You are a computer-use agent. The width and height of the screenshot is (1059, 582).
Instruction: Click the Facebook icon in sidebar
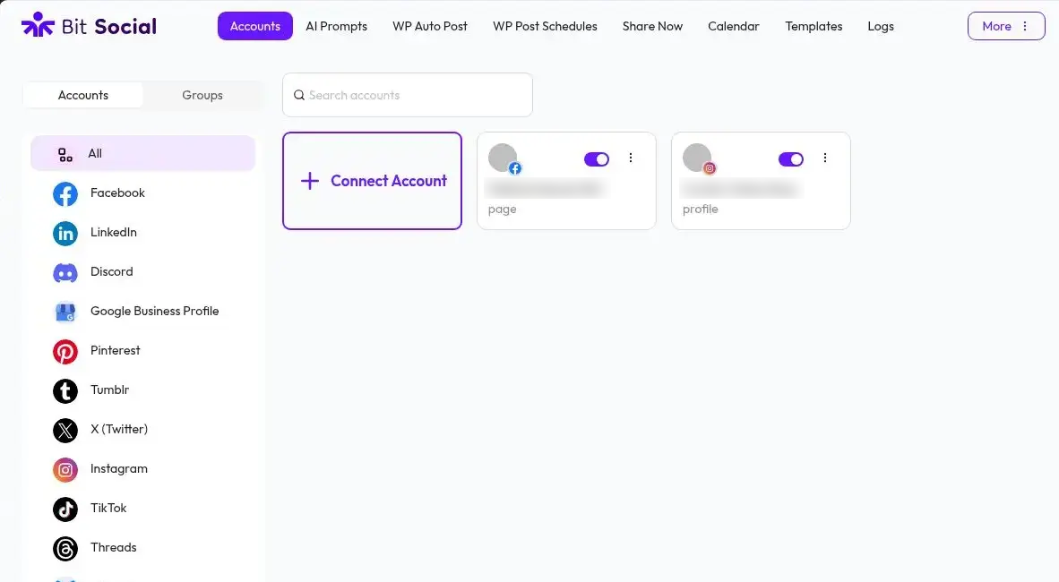(x=65, y=193)
